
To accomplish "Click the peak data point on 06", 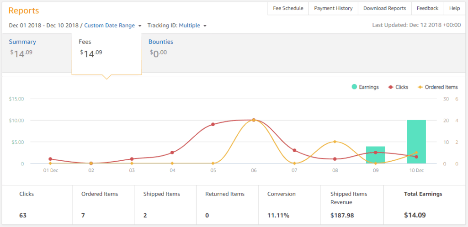I will [254, 120].
